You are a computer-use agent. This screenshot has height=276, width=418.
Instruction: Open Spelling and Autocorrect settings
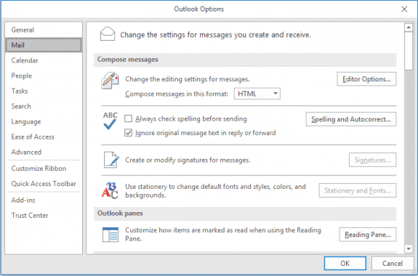[x=351, y=119]
